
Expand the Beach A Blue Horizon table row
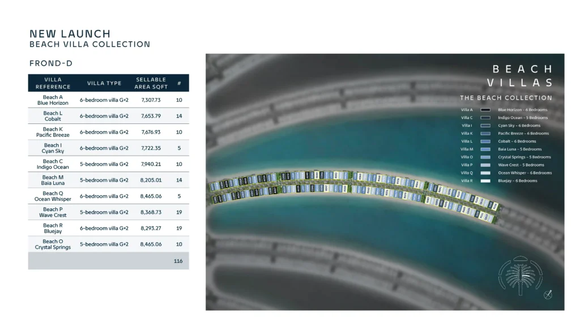(x=108, y=100)
